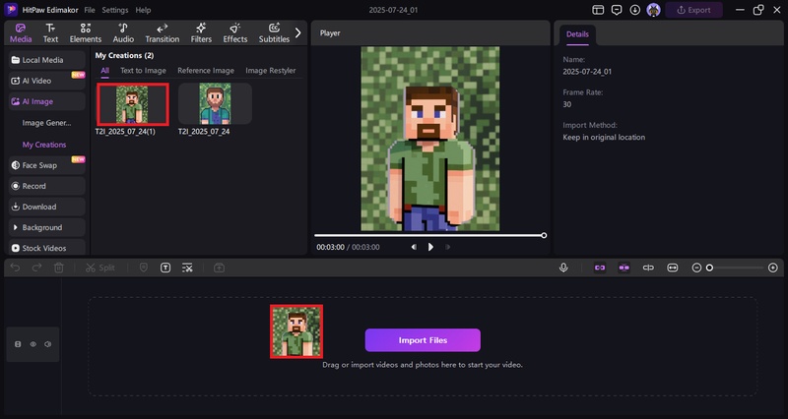Open the Settings menu
788x419 pixels.
[115, 10]
